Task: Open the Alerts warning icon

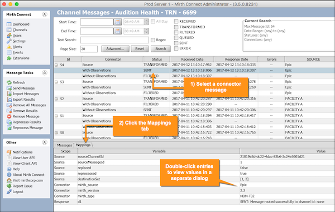Action: [x=9, y=47]
